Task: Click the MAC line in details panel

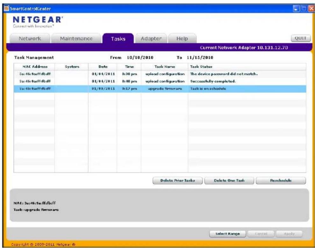Action: tap(34, 203)
